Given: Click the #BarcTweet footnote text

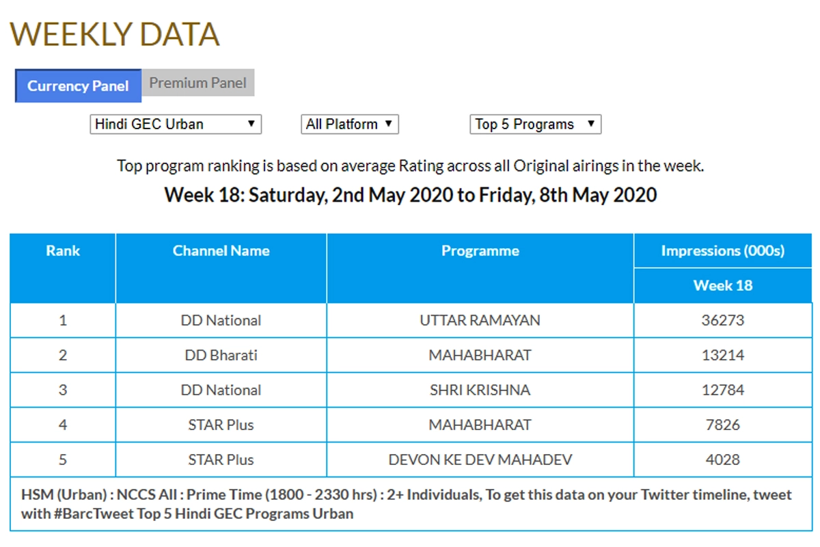Looking at the screenshot, I should (187, 513).
